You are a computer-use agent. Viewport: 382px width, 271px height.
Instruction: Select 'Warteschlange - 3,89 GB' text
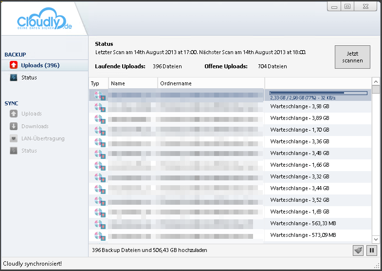(300, 118)
